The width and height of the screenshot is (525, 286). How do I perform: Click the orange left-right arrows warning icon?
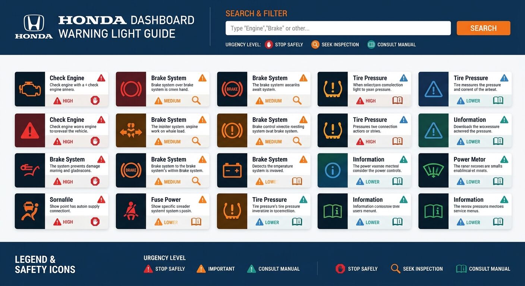coord(131,130)
